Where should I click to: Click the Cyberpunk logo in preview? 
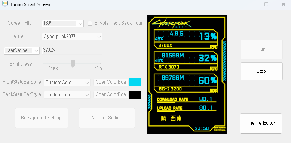(x=171, y=24)
